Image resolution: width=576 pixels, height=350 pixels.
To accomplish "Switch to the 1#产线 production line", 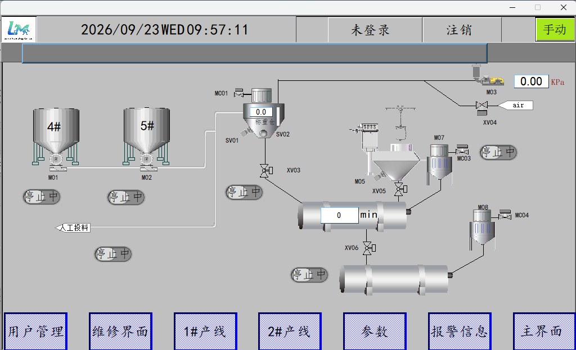I will pos(205,331).
